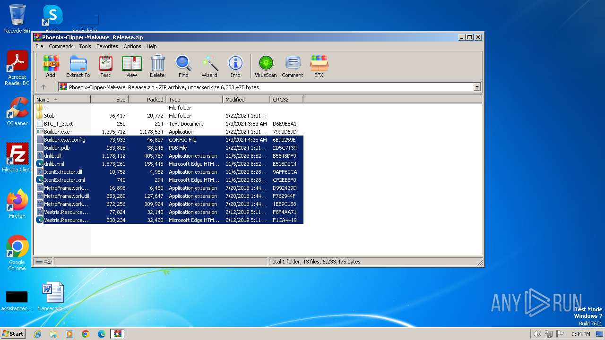
Task: Select the IconExtractor.xml file
Action: (x=169, y=180)
